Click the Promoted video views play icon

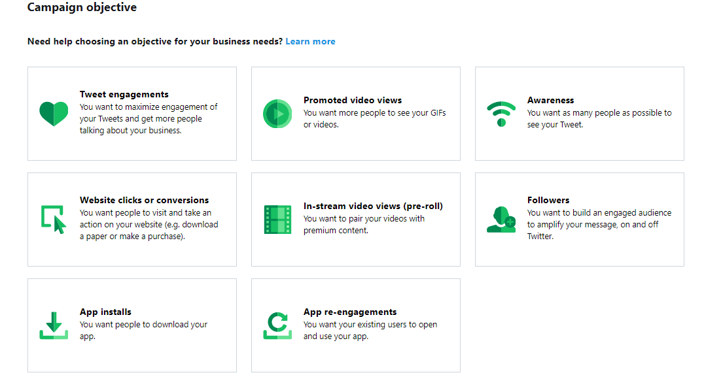pos(277,114)
